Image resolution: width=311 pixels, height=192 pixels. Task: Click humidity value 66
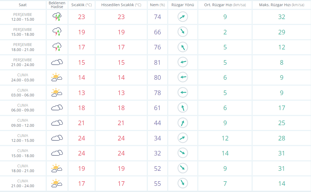[x=158, y=32]
